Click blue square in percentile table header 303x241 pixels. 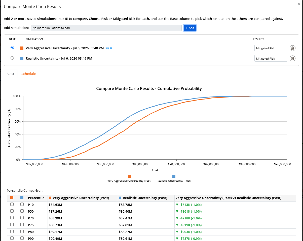click(x=22, y=198)
